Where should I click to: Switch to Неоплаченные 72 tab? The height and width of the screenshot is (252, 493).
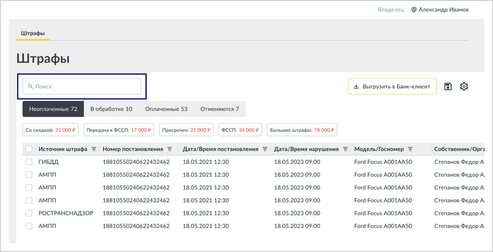pyautogui.click(x=53, y=109)
